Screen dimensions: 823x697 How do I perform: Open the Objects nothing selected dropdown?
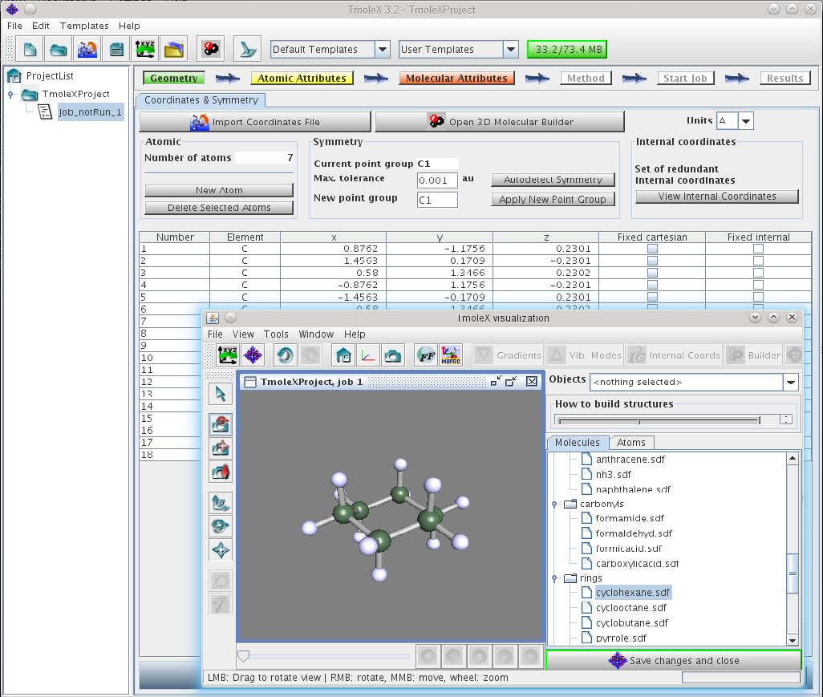(x=790, y=382)
